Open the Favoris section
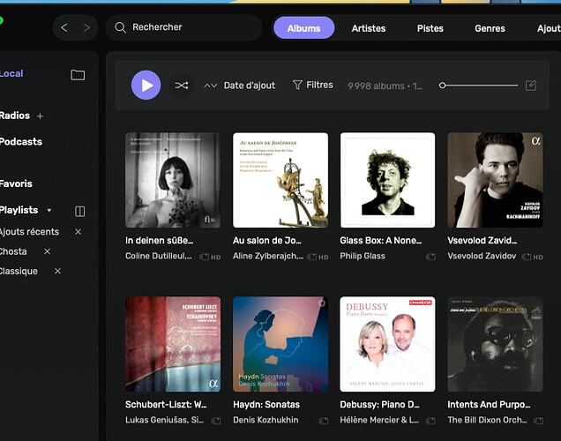Screen dimensions: 561x441 click(x=16, y=183)
